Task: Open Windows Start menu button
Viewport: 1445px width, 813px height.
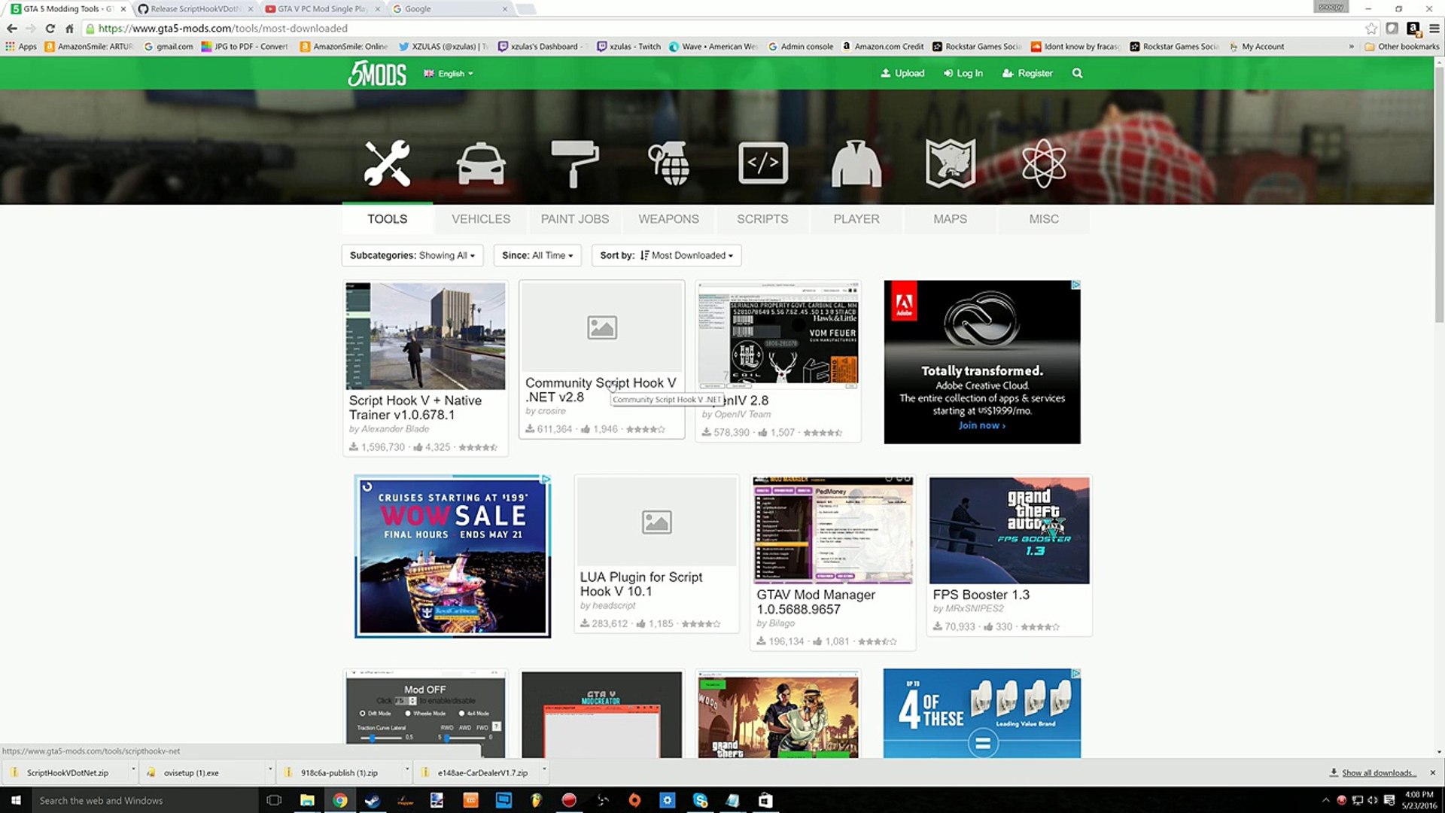Action: click(x=16, y=800)
